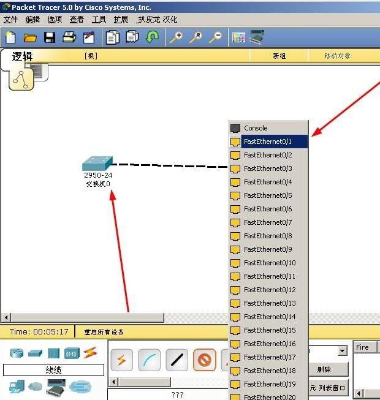Open the 扒皮龙 汉化 menu
The height and width of the screenshot is (400, 380).
[x=157, y=20]
